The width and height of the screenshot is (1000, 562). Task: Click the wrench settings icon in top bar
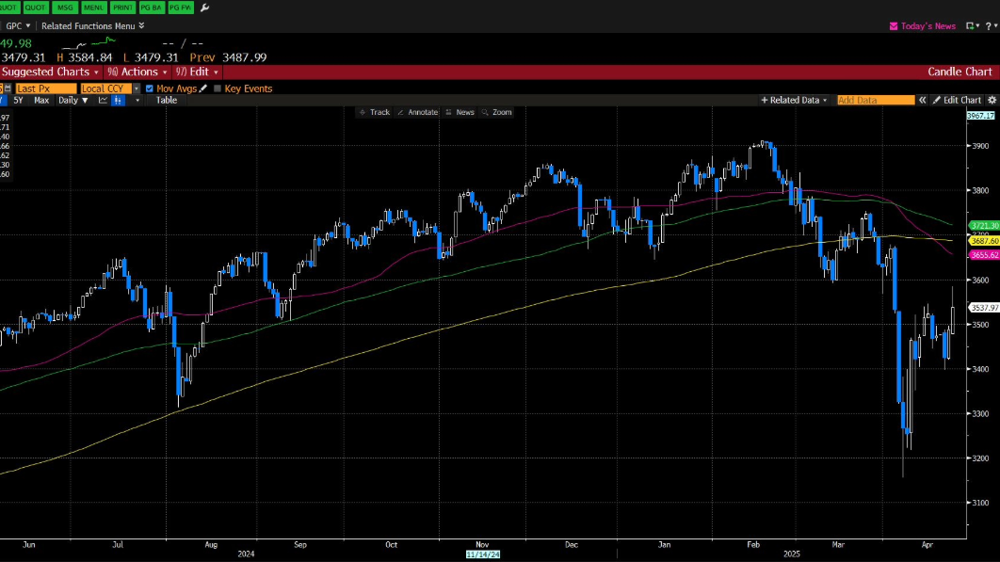[205, 8]
